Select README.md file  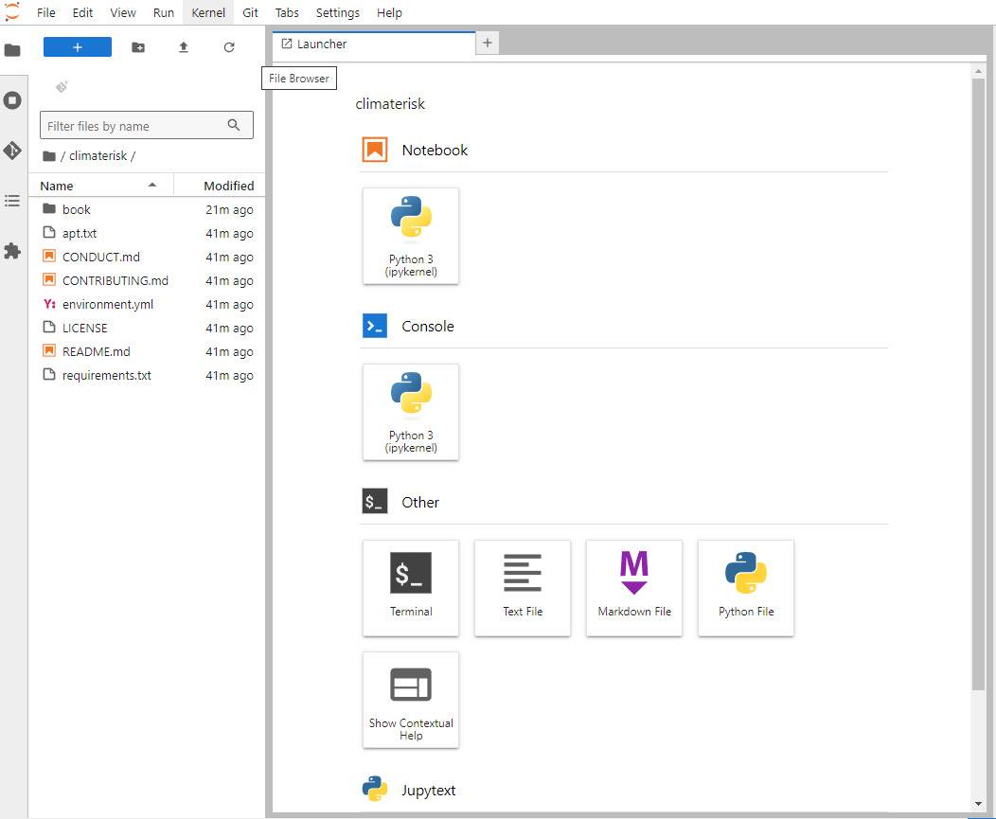click(147, 351)
